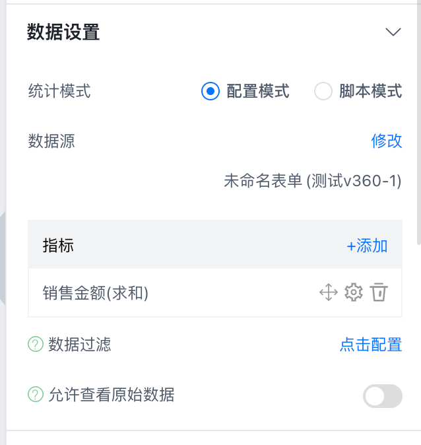
Task: Click the 数据源 label
Action: (51, 141)
